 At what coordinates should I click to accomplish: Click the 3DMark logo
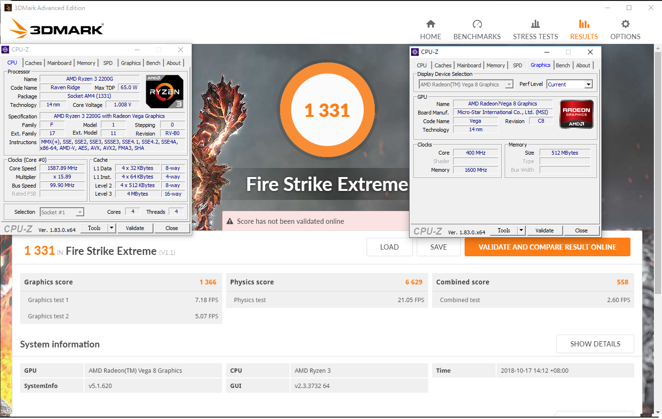(56, 29)
